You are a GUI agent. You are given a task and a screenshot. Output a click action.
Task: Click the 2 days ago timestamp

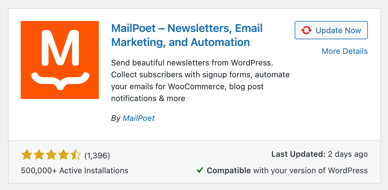pos(347,154)
